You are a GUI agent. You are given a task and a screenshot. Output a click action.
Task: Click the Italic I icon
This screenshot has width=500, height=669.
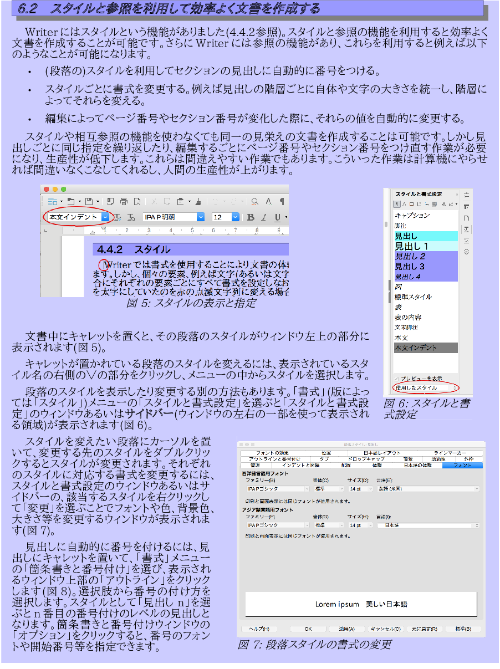[x=264, y=217]
